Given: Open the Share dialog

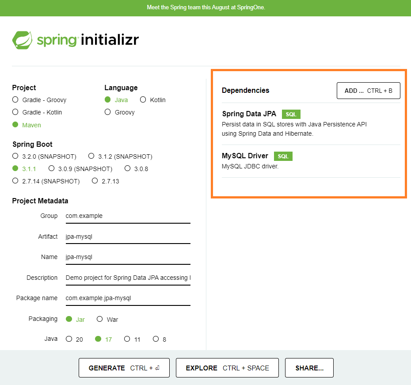Looking at the screenshot, I should click(x=309, y=368).
